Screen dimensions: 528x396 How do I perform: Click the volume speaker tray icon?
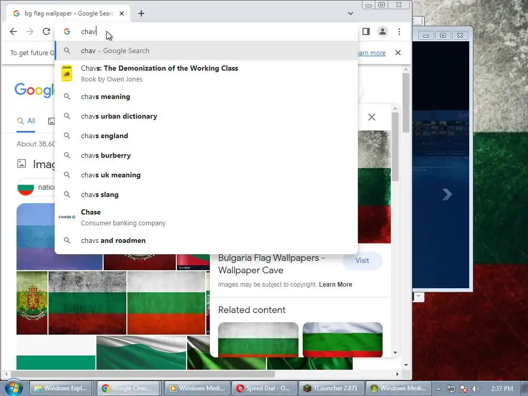click(x=475, y=389)
